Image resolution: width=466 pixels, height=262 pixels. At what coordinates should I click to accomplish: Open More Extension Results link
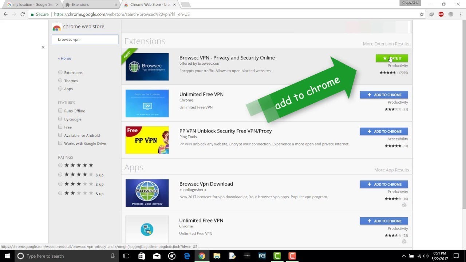click(x=386, y=44)
